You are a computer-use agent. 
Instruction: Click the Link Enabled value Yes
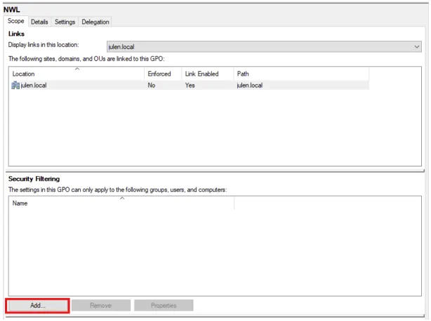pos(190,85)
